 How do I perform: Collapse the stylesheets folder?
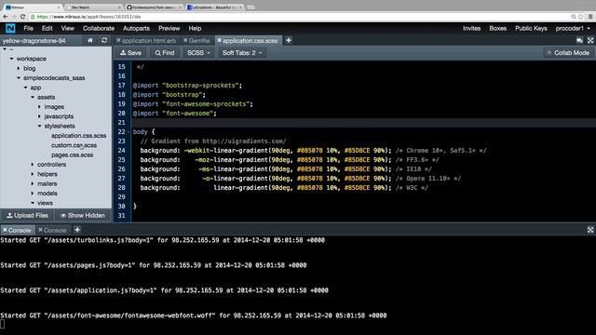[x=39, y=126]
